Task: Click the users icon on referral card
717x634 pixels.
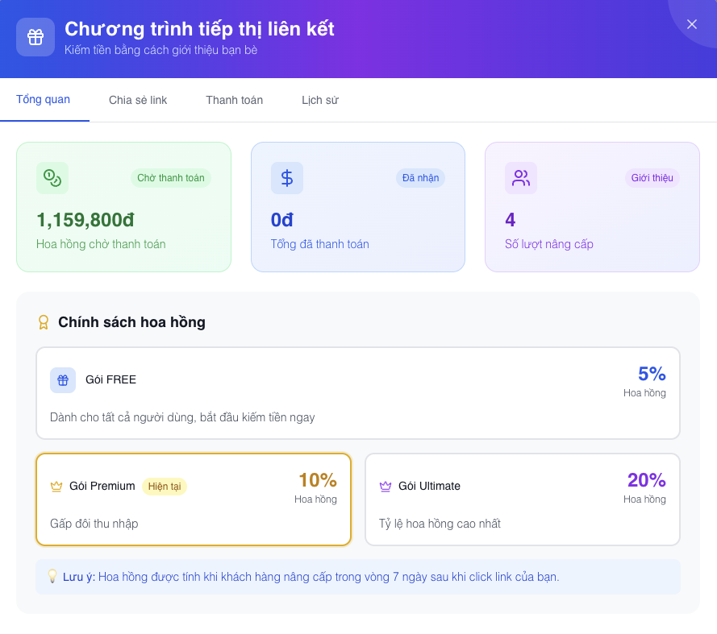Action: 521,178
